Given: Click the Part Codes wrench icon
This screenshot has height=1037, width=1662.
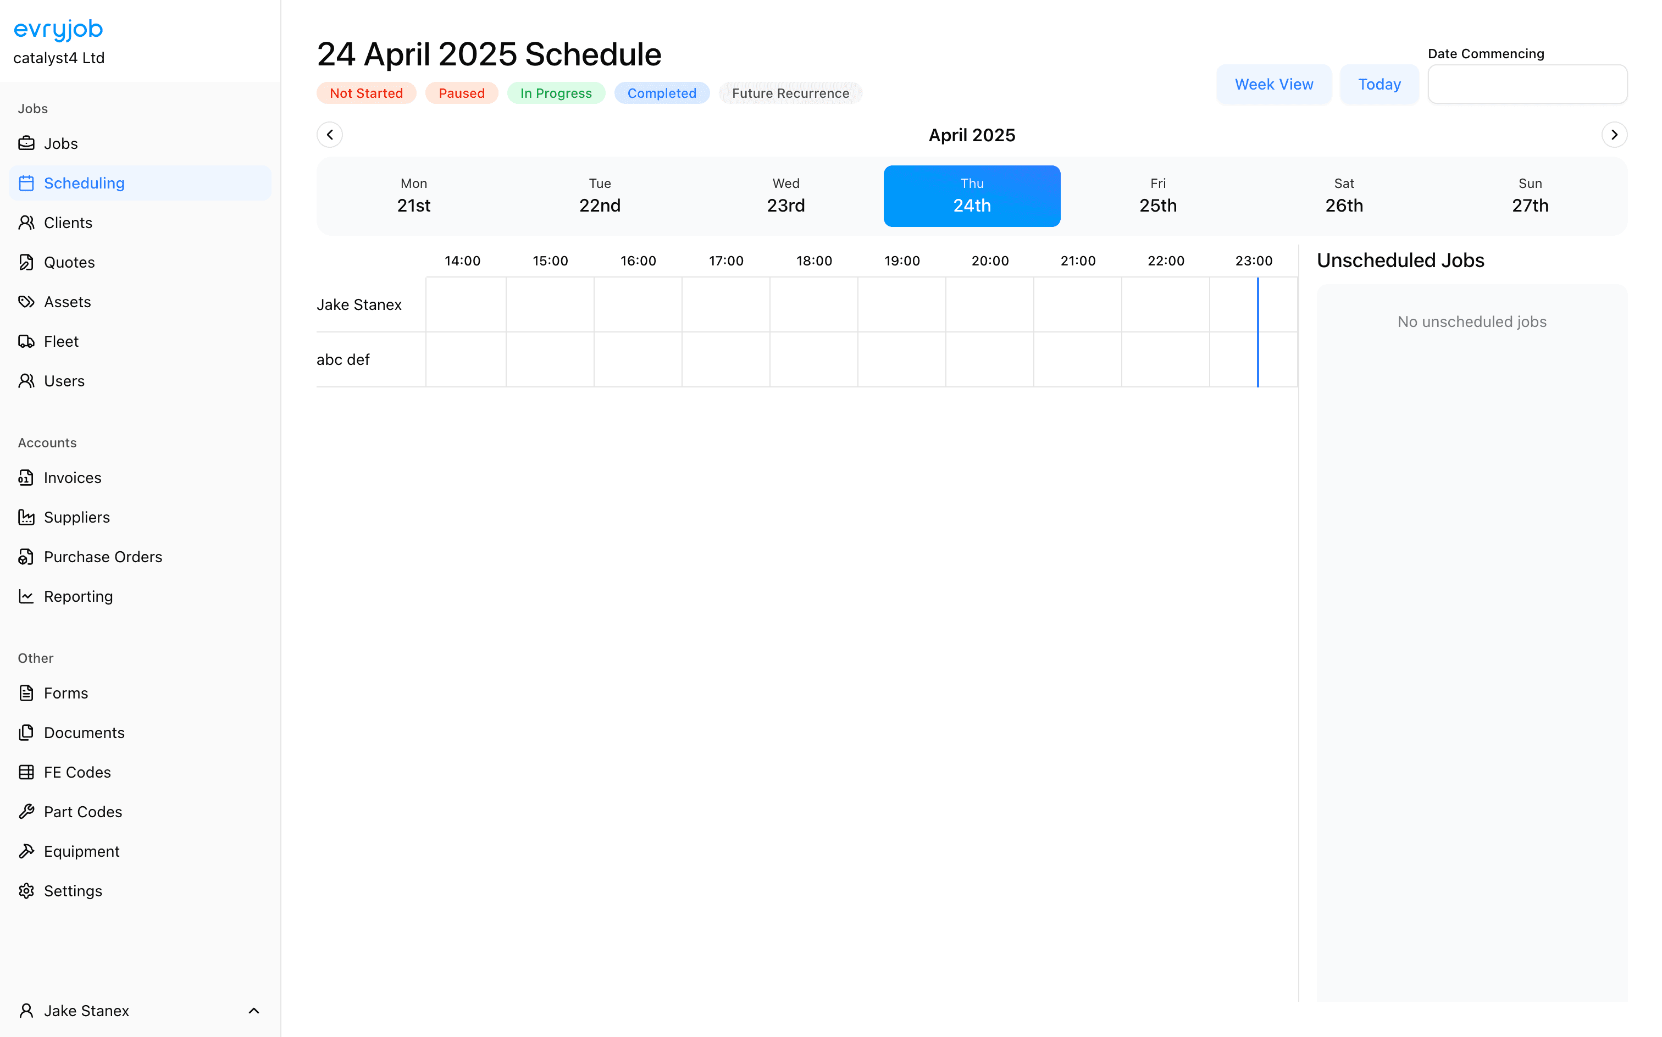Looking at the screenshot, I should click(26, 811).
